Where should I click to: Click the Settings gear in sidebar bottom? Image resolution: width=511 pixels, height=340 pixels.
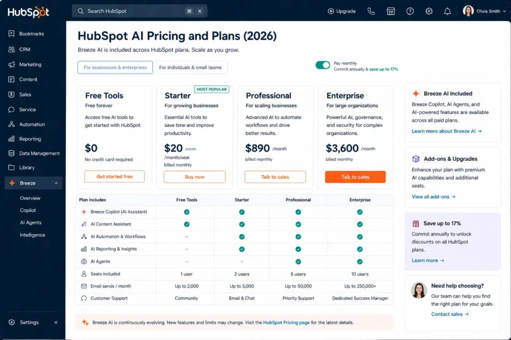tap(12, 323)
